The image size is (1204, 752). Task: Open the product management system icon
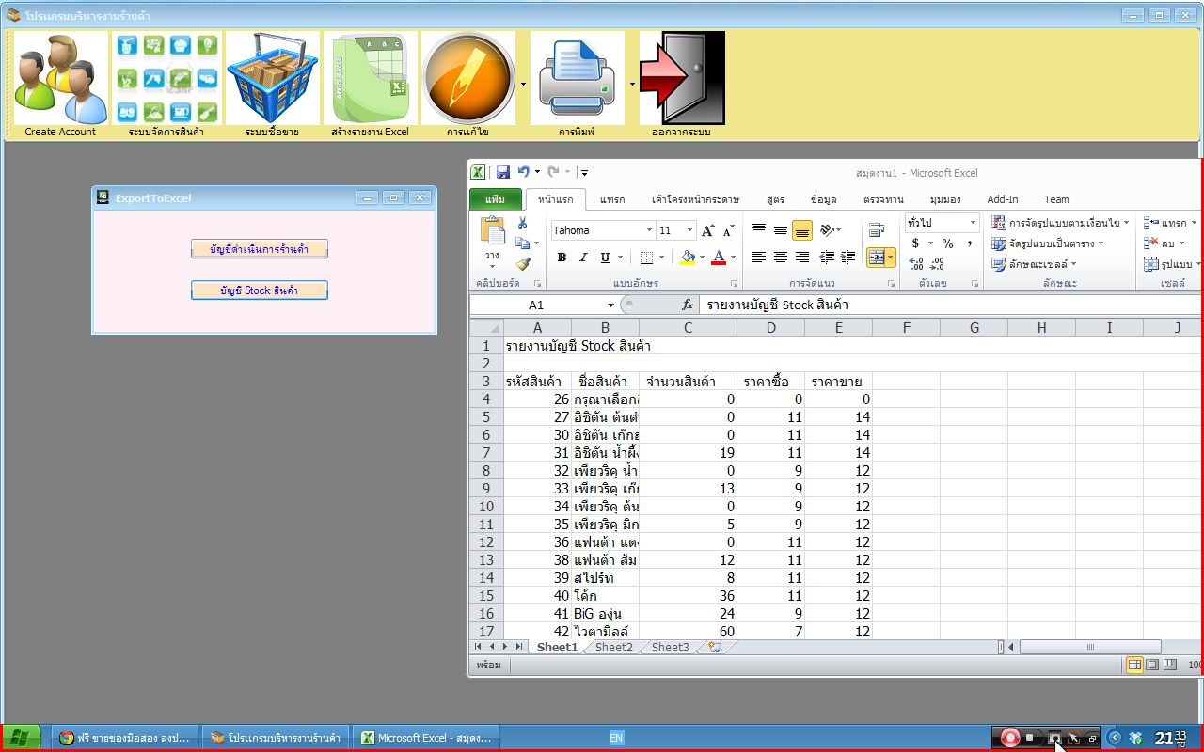[166, 79]
